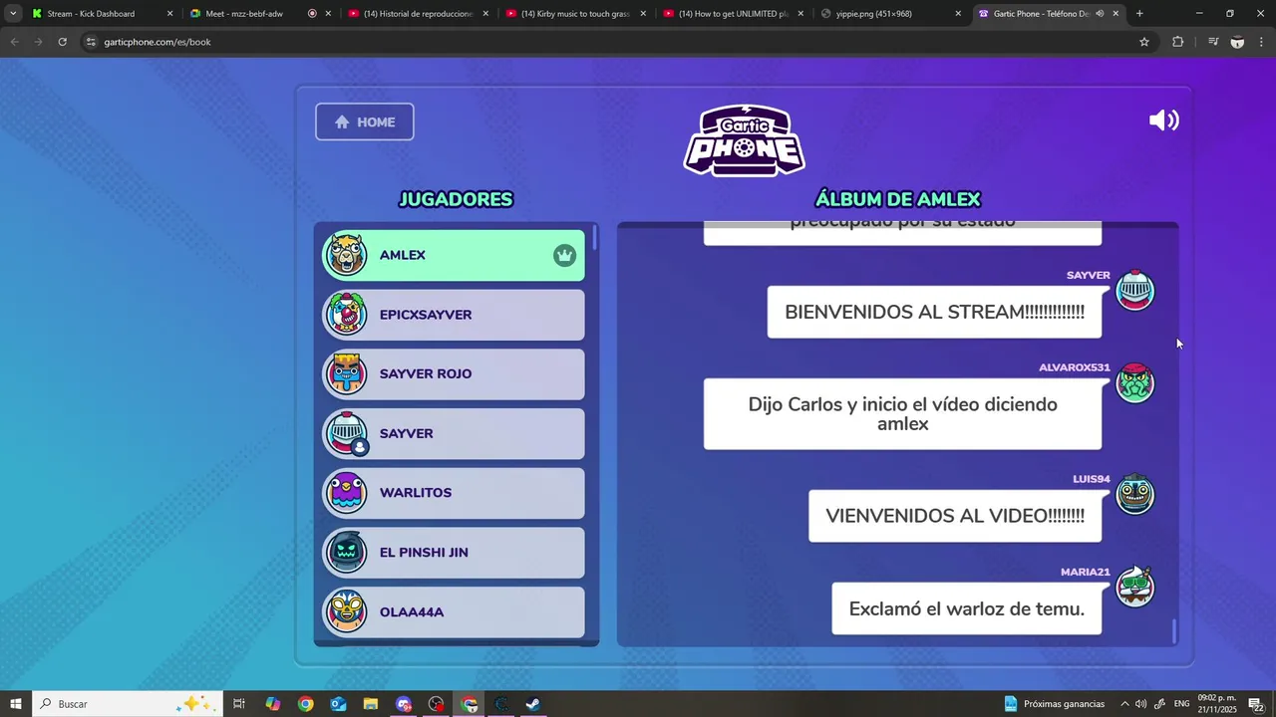This screenshot has height=717, width=1276.
Task: Switch to How to get UNLIMITED tab
Action: (x=733, y=14)
